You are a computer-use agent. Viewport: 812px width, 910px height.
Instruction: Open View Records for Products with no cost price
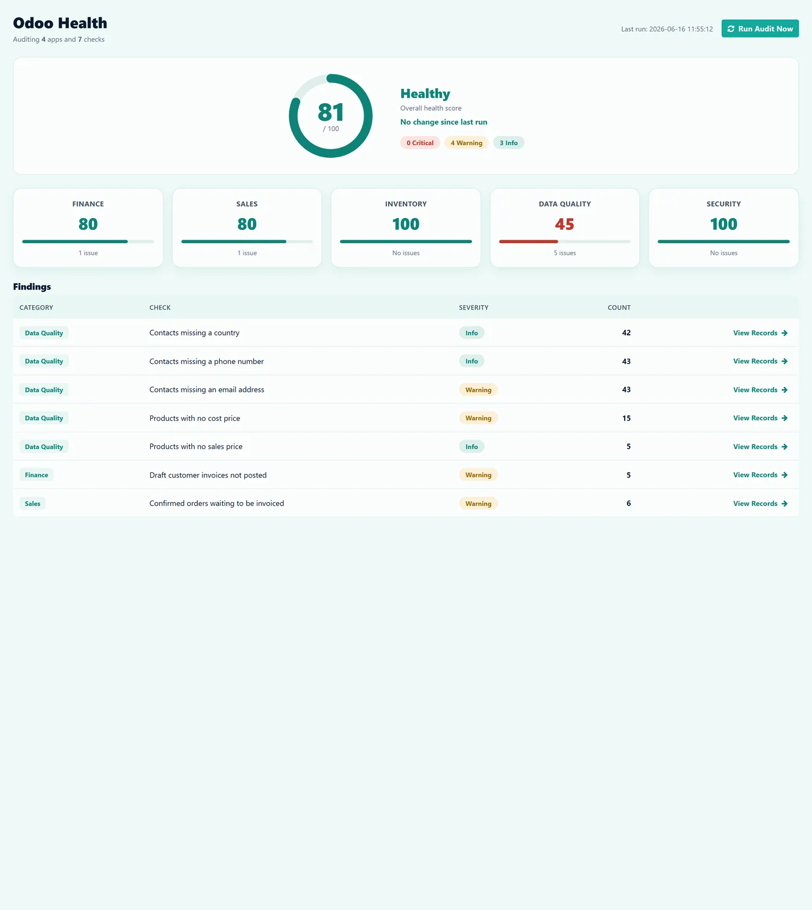760,418
